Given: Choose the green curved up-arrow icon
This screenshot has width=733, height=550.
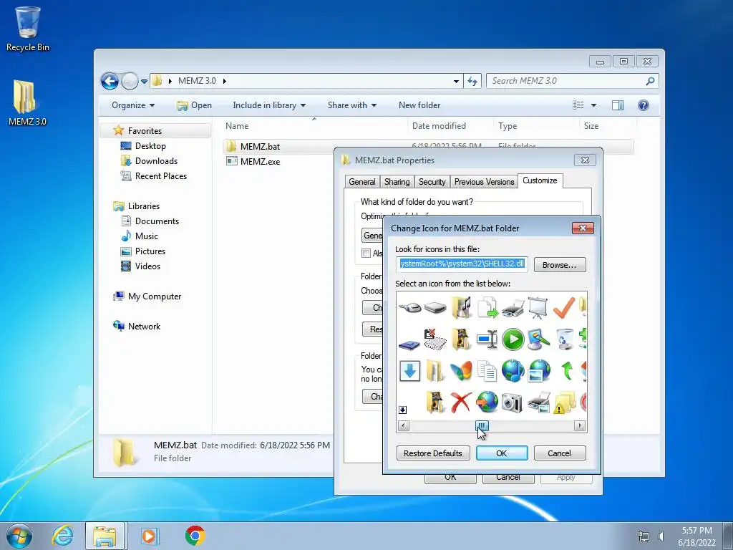Looking at the screenshot, I should tap(567, 371).
